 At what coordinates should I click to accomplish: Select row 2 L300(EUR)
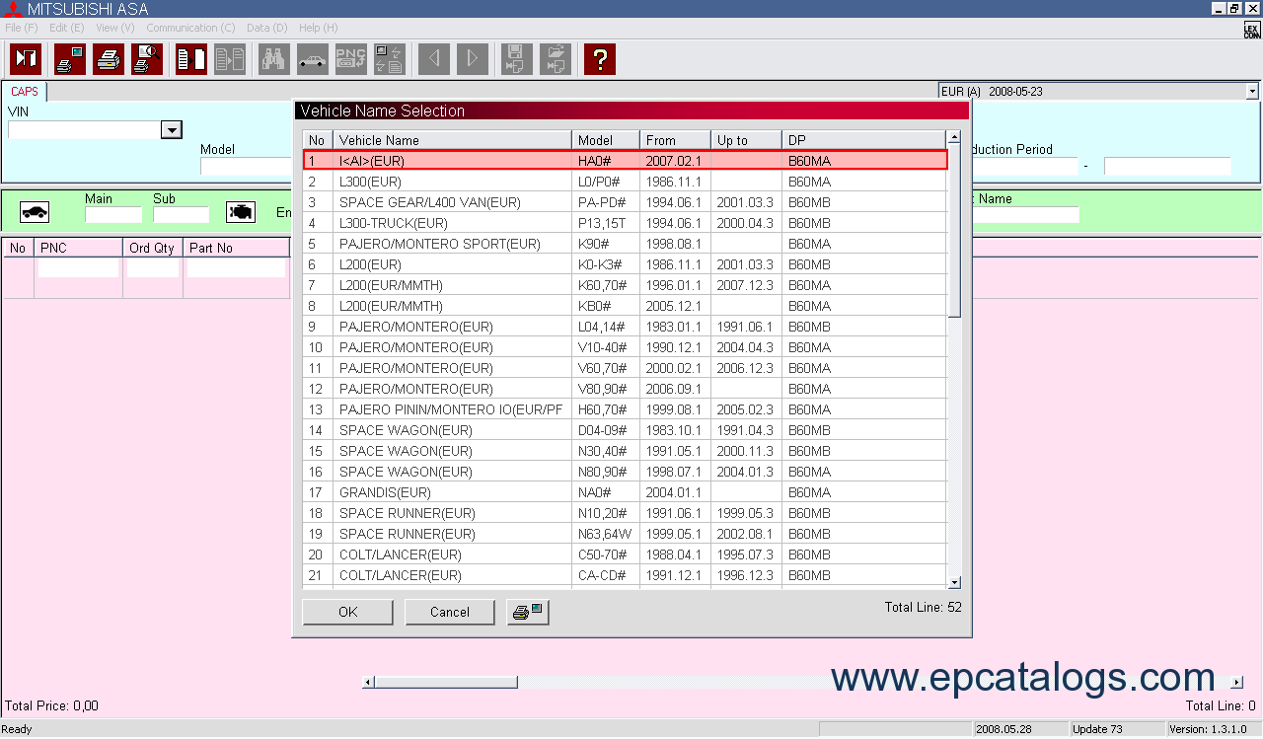(x=625, y=182)
